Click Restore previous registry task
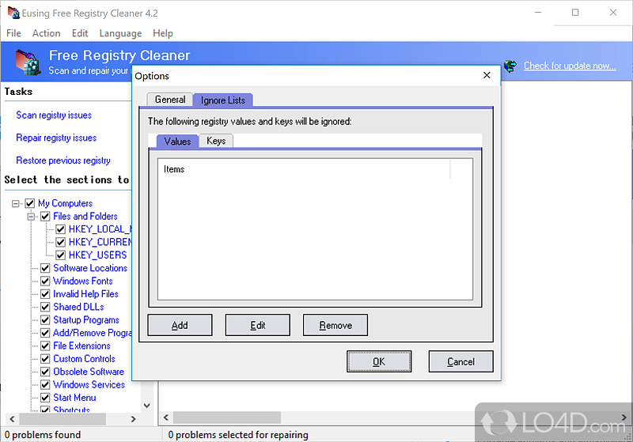633x442 pixels. [63, 161]
